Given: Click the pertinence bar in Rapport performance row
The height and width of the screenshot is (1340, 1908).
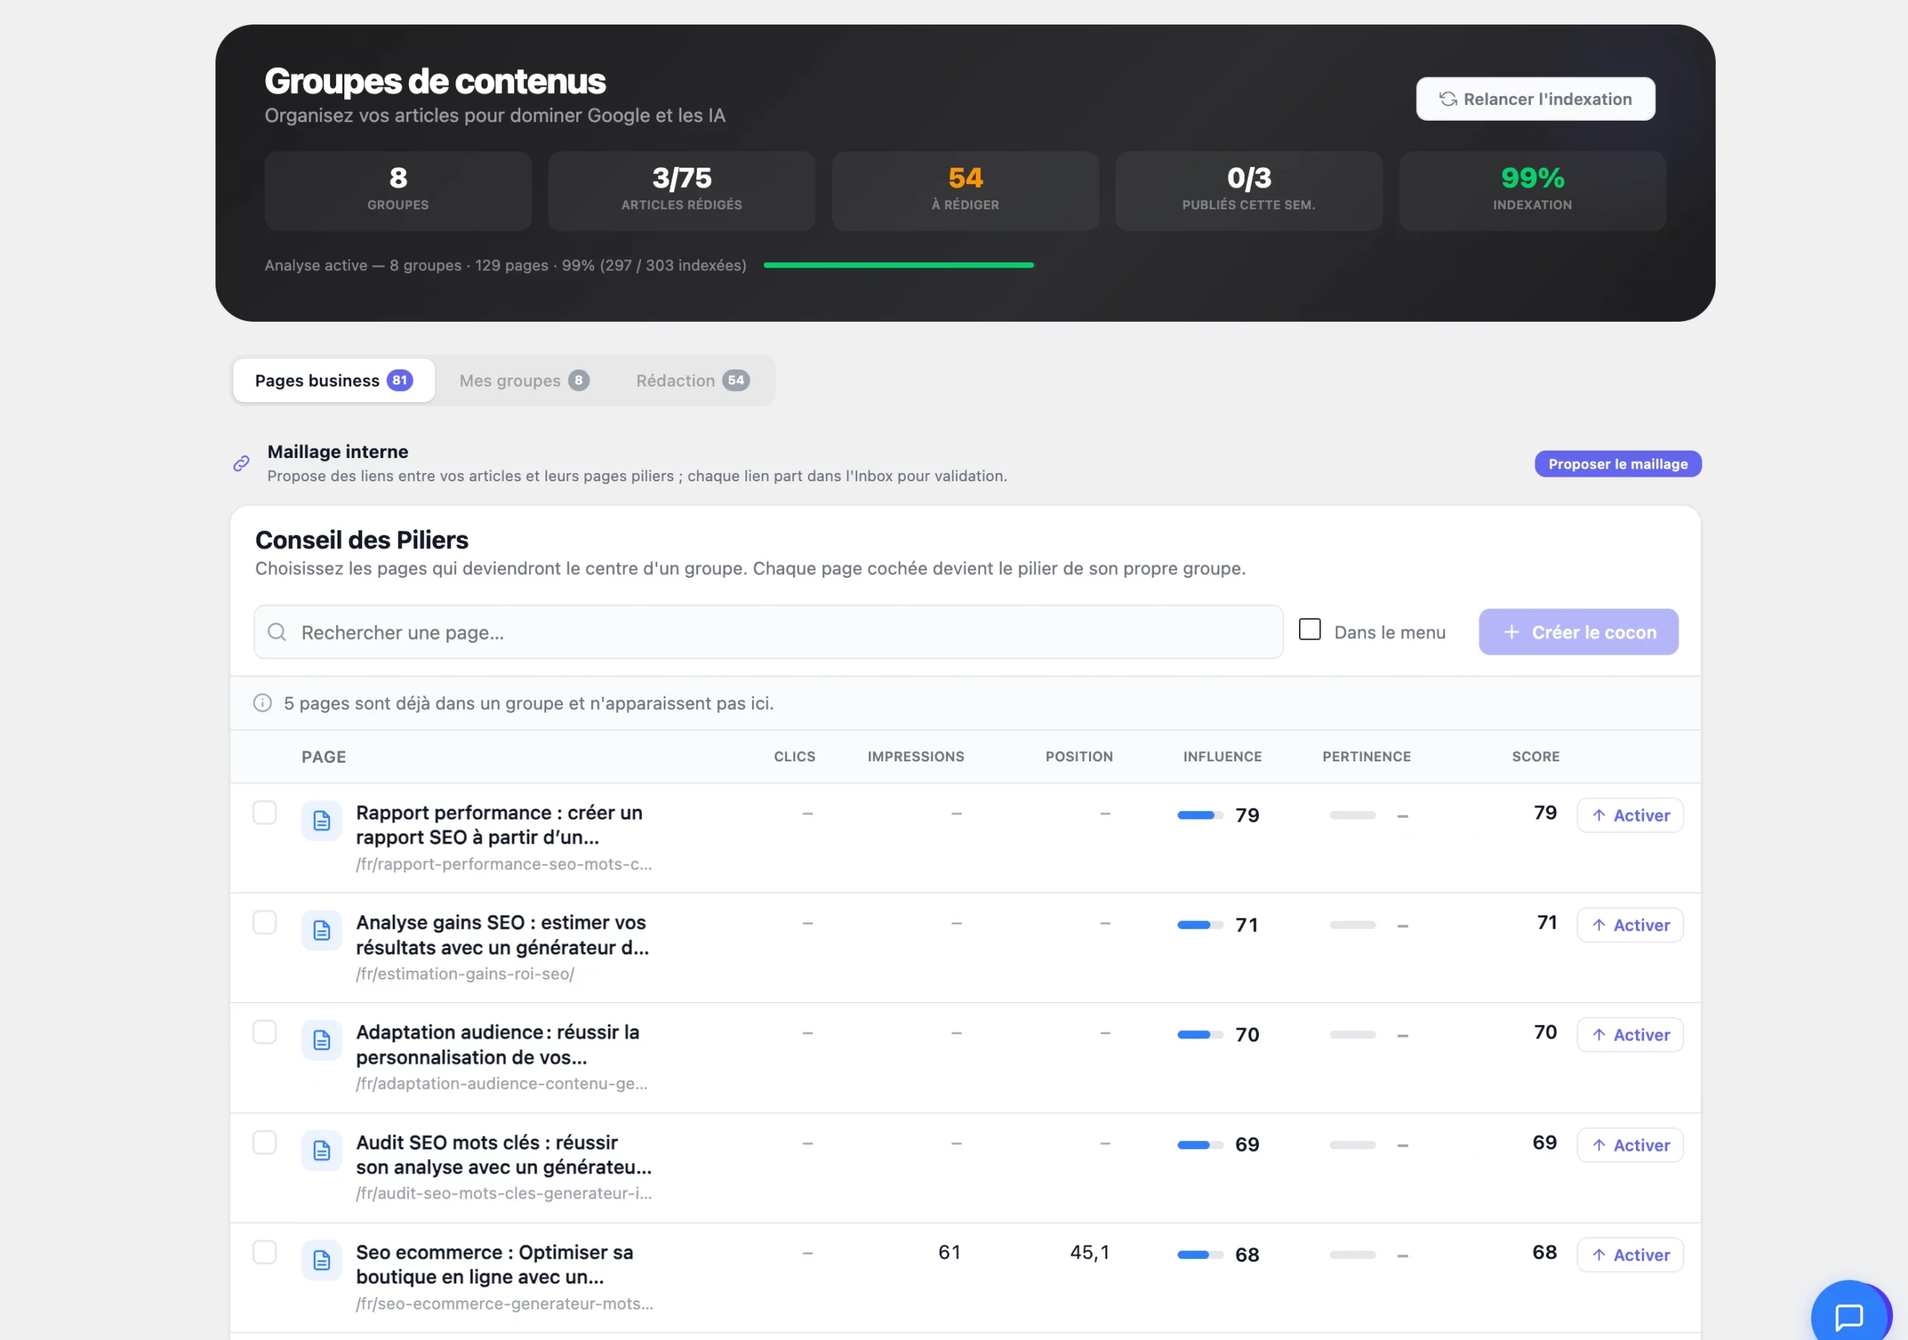Looking at the screenshot, I should [x=1352, y=815].
